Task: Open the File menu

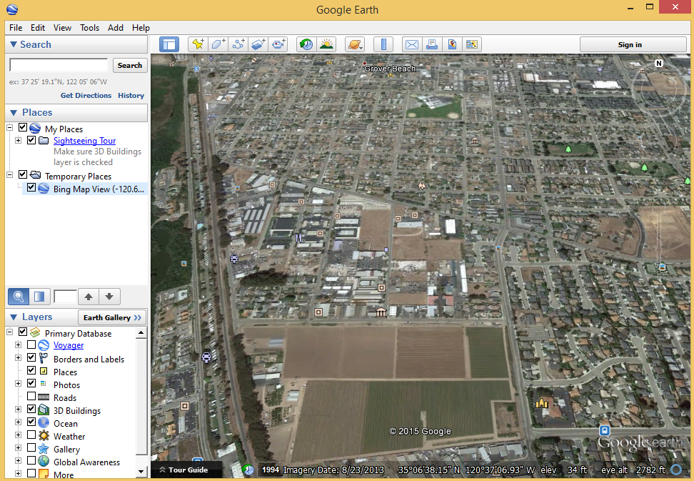Action: coord(16,27)
